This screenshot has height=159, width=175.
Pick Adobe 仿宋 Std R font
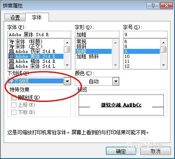[x=35, y=51]
